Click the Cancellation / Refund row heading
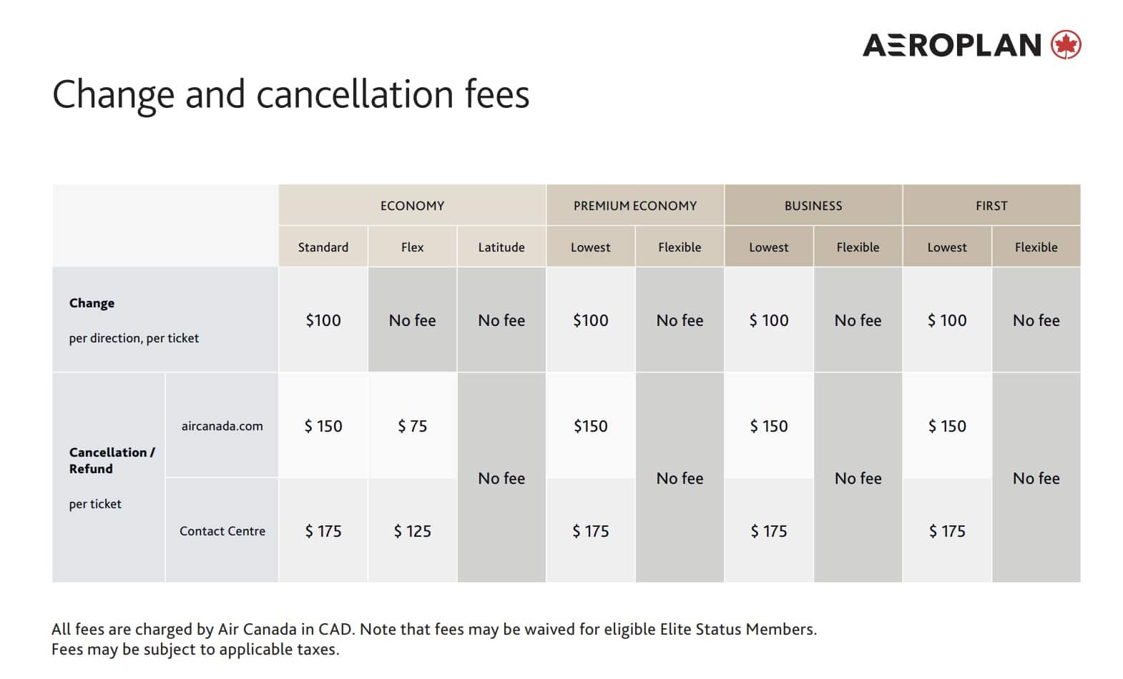This screenshot has height=679, width=1123. click(x=112, y=460)
